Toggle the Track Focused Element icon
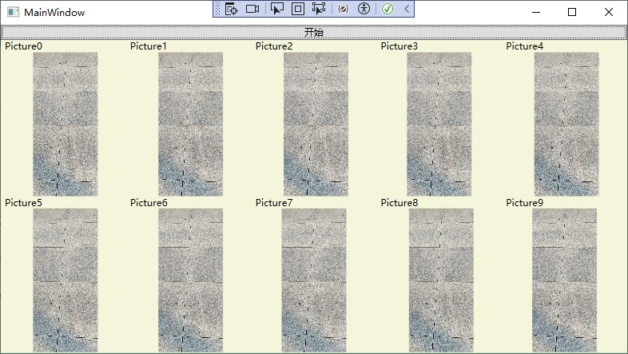 coord(319,9)
